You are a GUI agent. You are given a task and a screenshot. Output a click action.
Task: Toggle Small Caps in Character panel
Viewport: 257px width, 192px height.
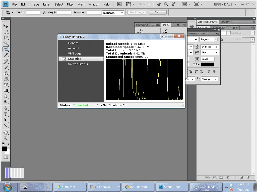click(x=191, y=72)
